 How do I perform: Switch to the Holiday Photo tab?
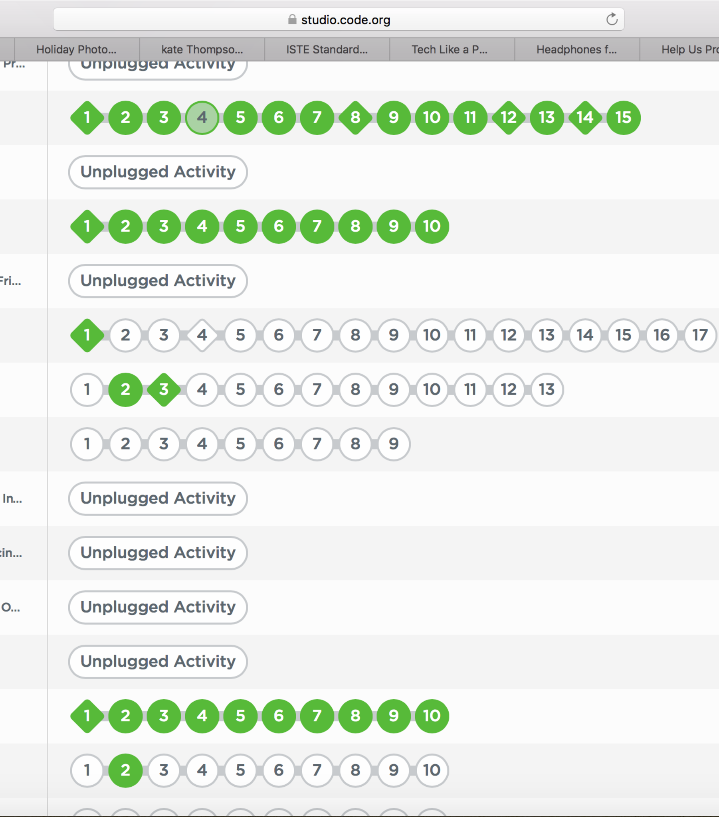click(76, 49)
